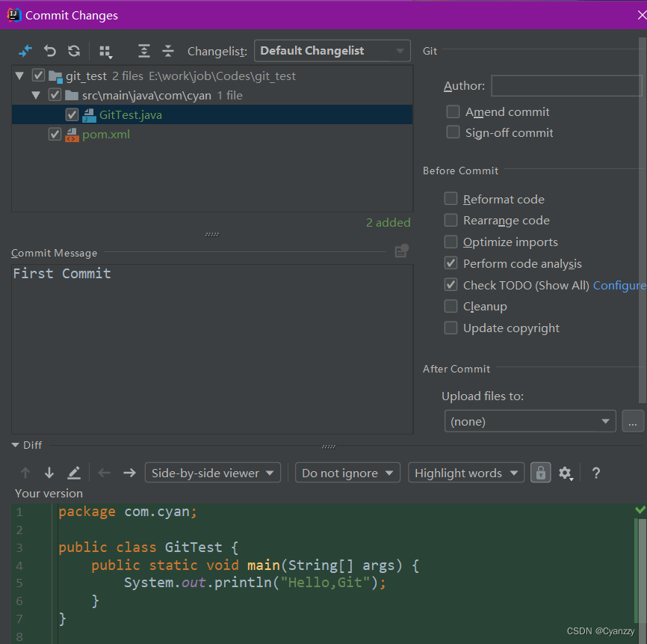
Task: Open the Default Changelist dropdown
Action: [332, 51]
